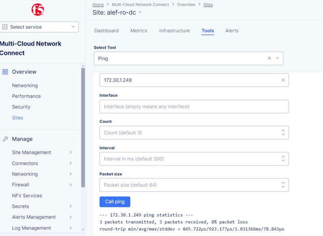Expand Secrets submenu
The width and height of the screenshot is (323, 236).
click(x=71, y=206)
